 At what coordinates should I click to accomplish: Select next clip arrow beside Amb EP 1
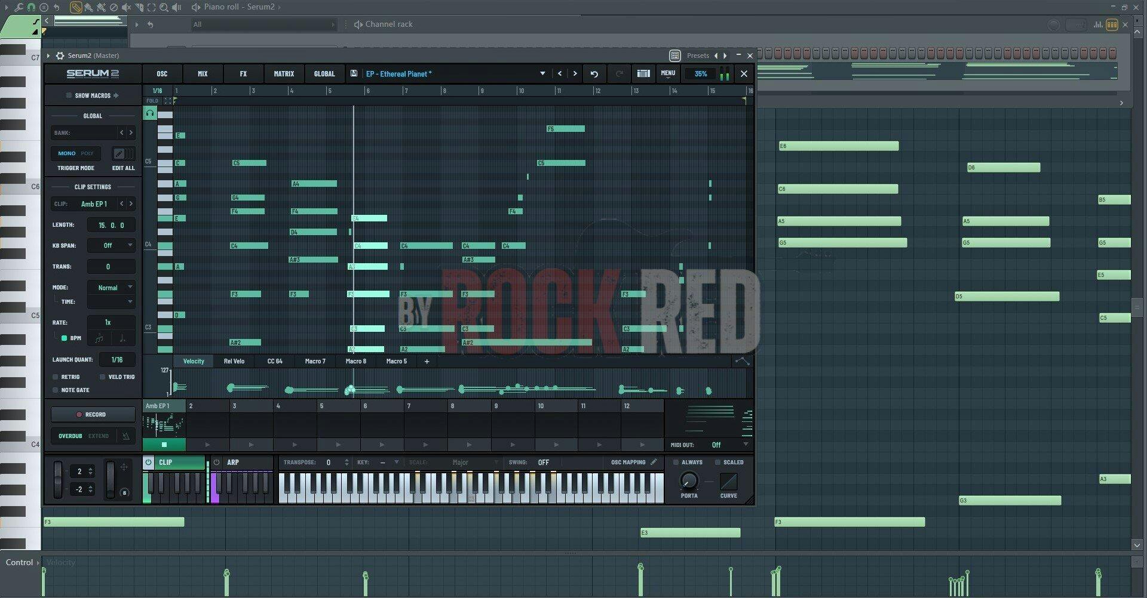(x=131, y=204)
